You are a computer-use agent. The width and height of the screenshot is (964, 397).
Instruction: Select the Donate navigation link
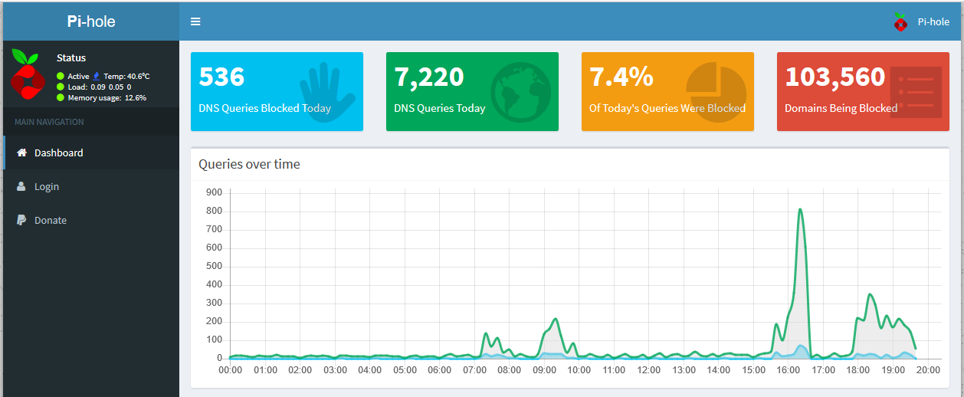click(51, 220)
